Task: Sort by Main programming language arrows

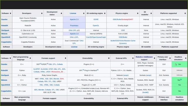Action: pyautogui.click(x=30, y=58)
